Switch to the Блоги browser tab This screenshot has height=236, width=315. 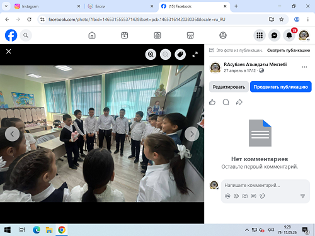[x=121, y=6]
